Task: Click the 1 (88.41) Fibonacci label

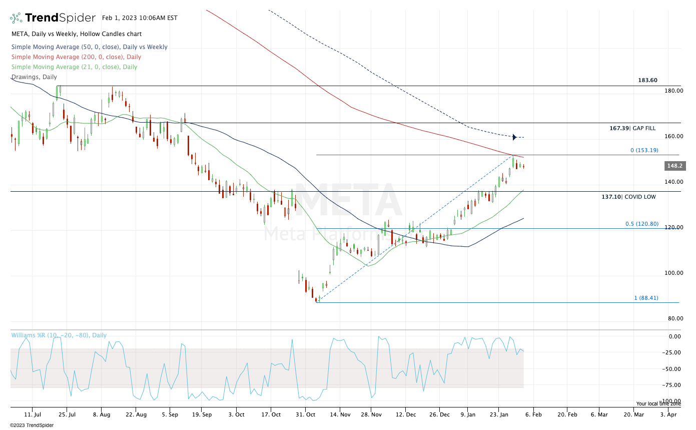Action: (x=646, y=298)
